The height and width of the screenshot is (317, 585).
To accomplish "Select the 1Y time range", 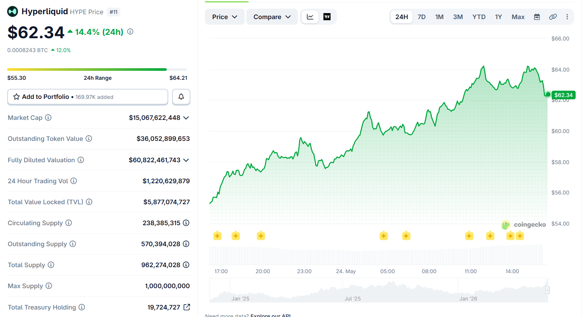I will click(498, 17).
